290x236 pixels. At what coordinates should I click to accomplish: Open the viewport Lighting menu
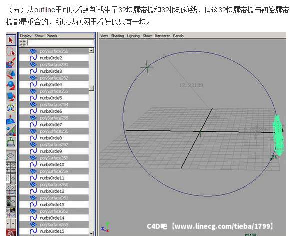point(133,36)
